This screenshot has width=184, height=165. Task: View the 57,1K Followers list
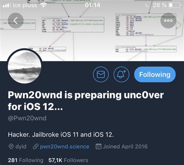pyautogui.click(x=68, y=160)
